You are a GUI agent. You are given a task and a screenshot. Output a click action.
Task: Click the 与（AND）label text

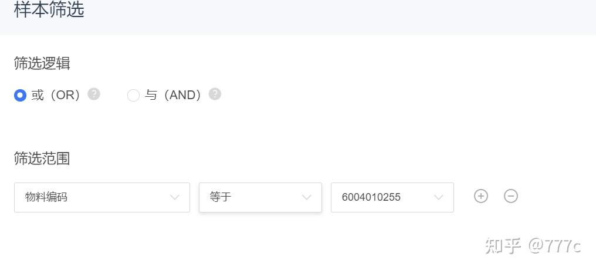[173, 95]
